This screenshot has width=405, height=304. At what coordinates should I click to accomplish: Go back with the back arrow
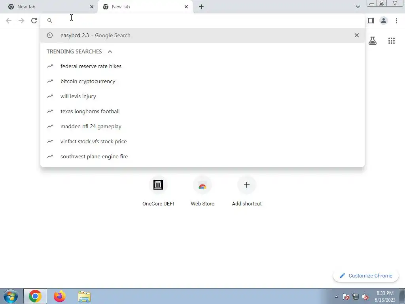click(x=9, y=21)
